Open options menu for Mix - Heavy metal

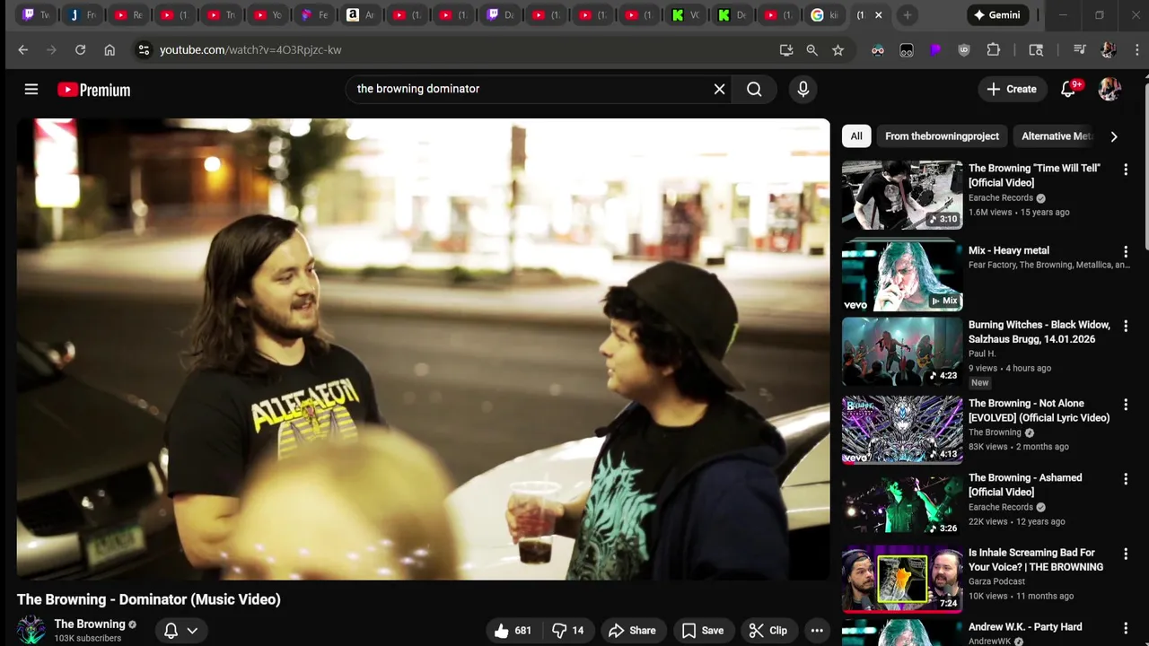coord(1126,252)
